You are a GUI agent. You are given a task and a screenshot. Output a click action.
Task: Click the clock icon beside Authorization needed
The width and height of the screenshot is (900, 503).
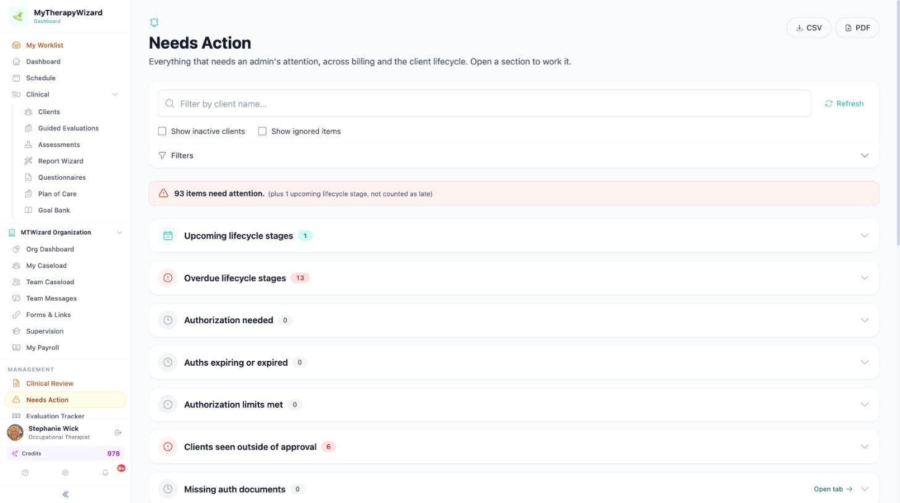click(168, 320)
